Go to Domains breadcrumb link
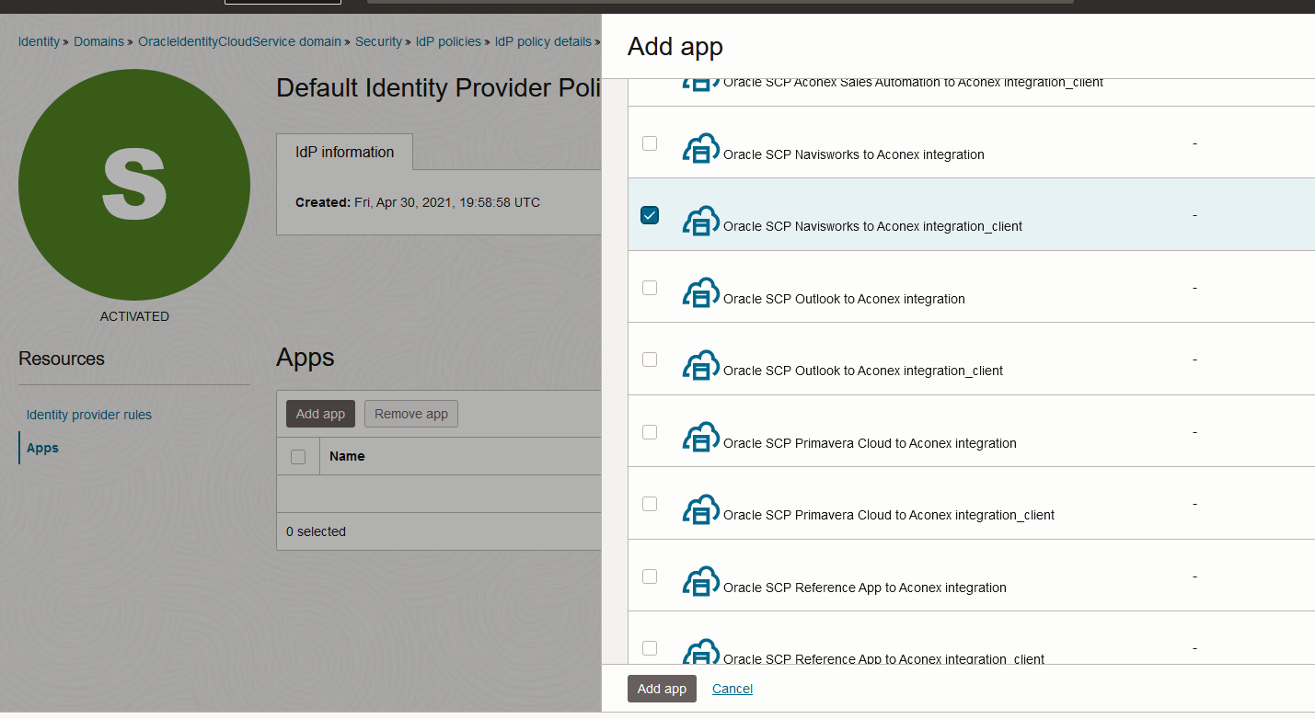 coord(98,41)
